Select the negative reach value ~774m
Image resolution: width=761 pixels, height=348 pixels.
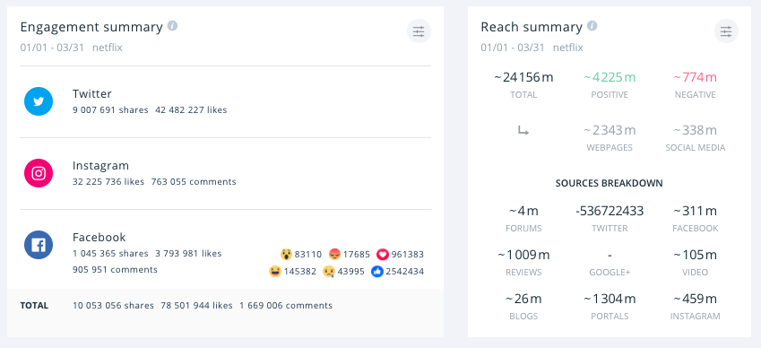pyautogui.click(x=695, y=77)
